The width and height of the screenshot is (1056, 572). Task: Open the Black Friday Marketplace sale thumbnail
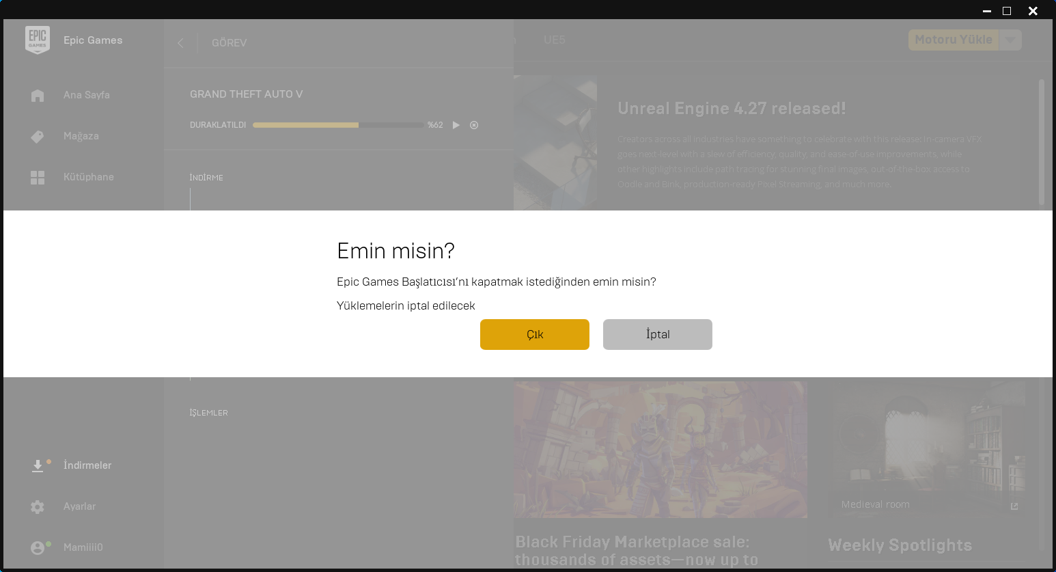point(661,449)
